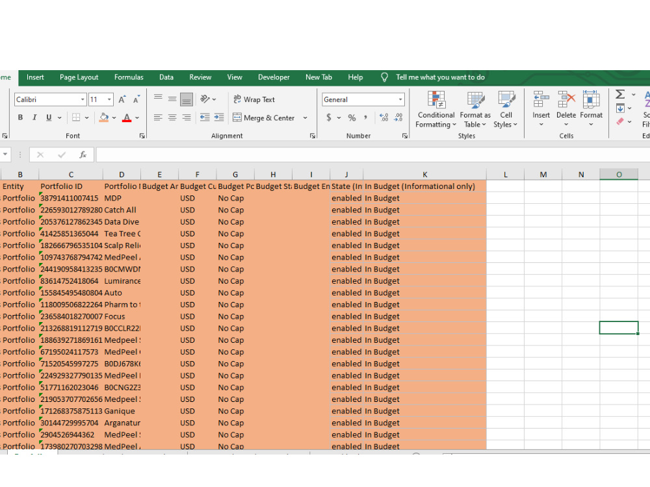This screenshot has height=487, width=650.
Task: Open Number format dialog launcher
Action: [x=404, y=136]
